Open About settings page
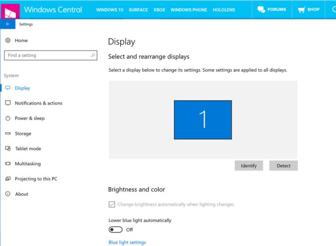This screenshot has height=246, width=336. click(x=22, y=194)
